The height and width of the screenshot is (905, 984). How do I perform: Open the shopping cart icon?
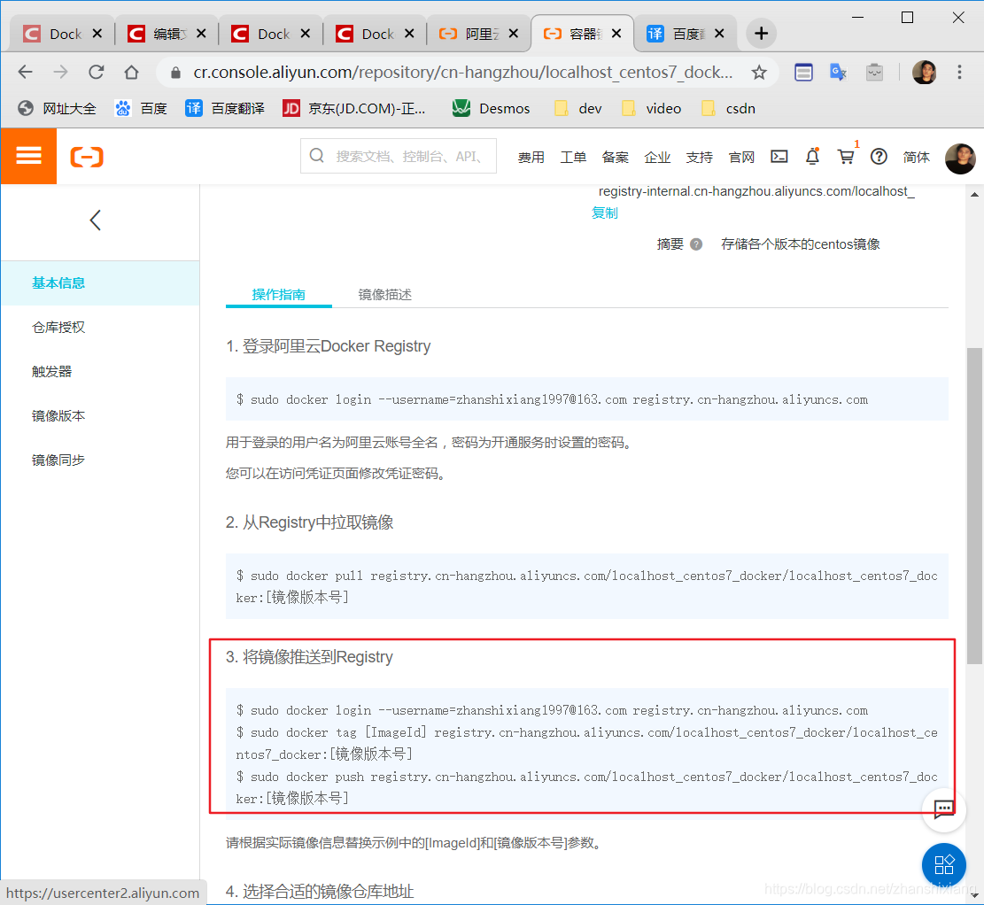pyautogui.click(x=846, y=156)
